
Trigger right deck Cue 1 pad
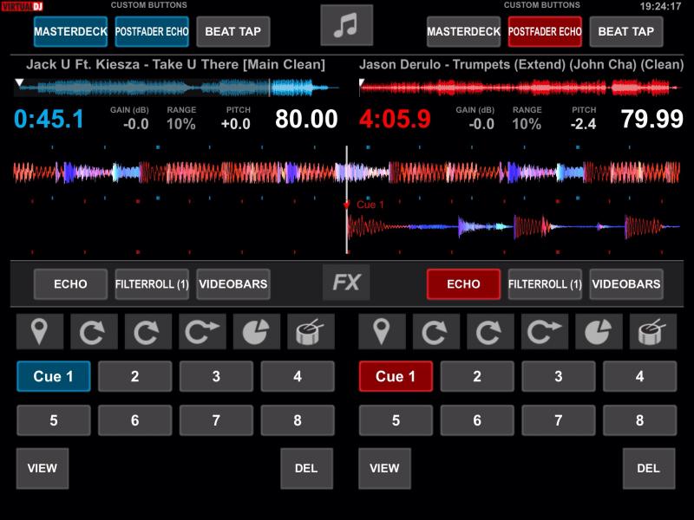click(x=396, y=376)
